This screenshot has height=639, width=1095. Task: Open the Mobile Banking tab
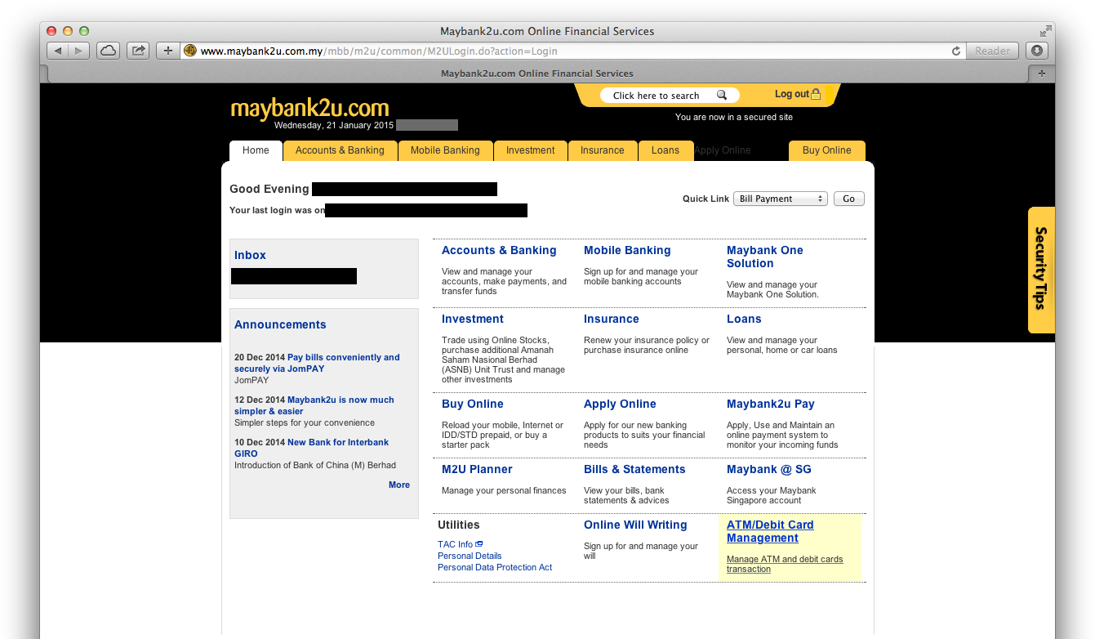pyautogui.click(x=445, y=150)
